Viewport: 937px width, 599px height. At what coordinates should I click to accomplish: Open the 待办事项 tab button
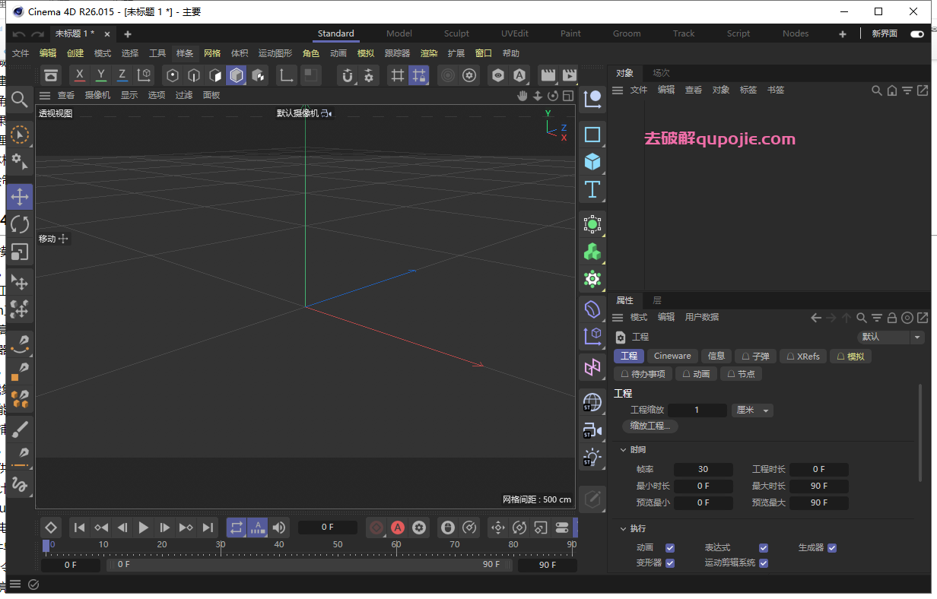point(643,374)
